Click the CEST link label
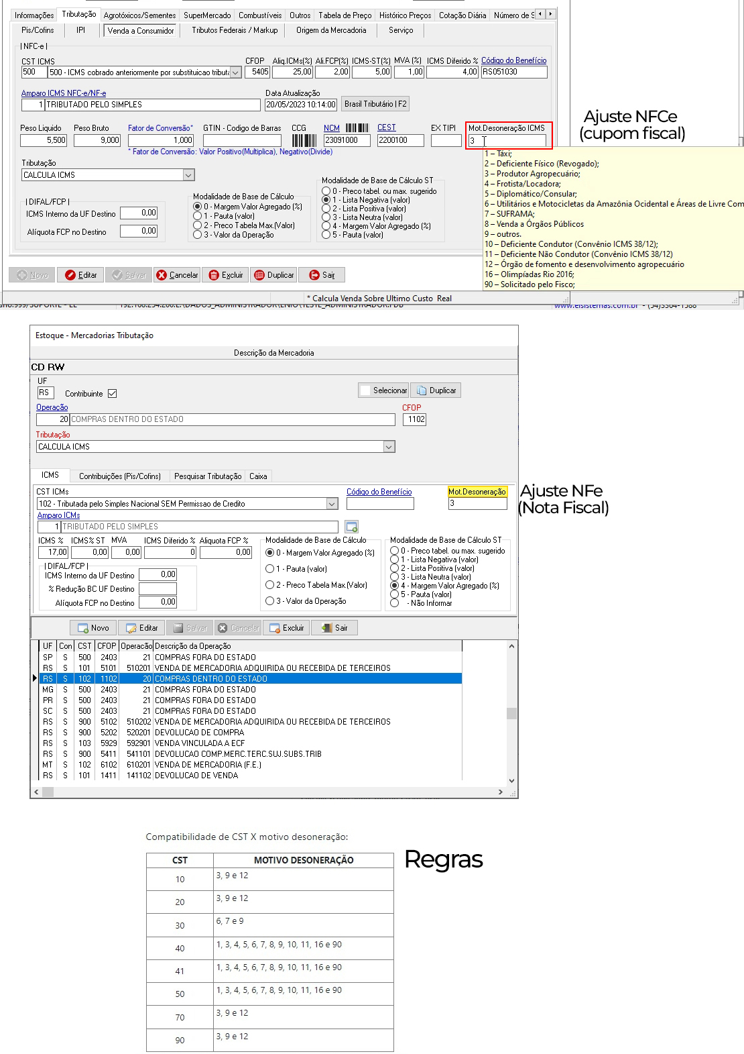744x1054 pixels. pyautogui.click(x=387, y=127)
